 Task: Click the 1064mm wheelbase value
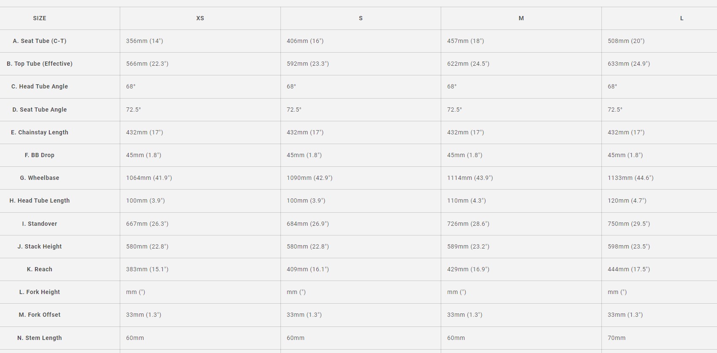149,178
